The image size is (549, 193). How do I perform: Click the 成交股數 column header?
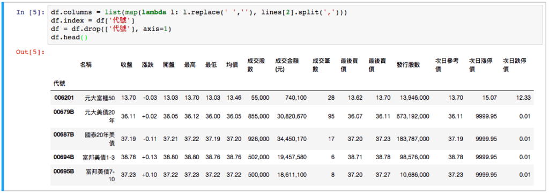pos(256,65)
